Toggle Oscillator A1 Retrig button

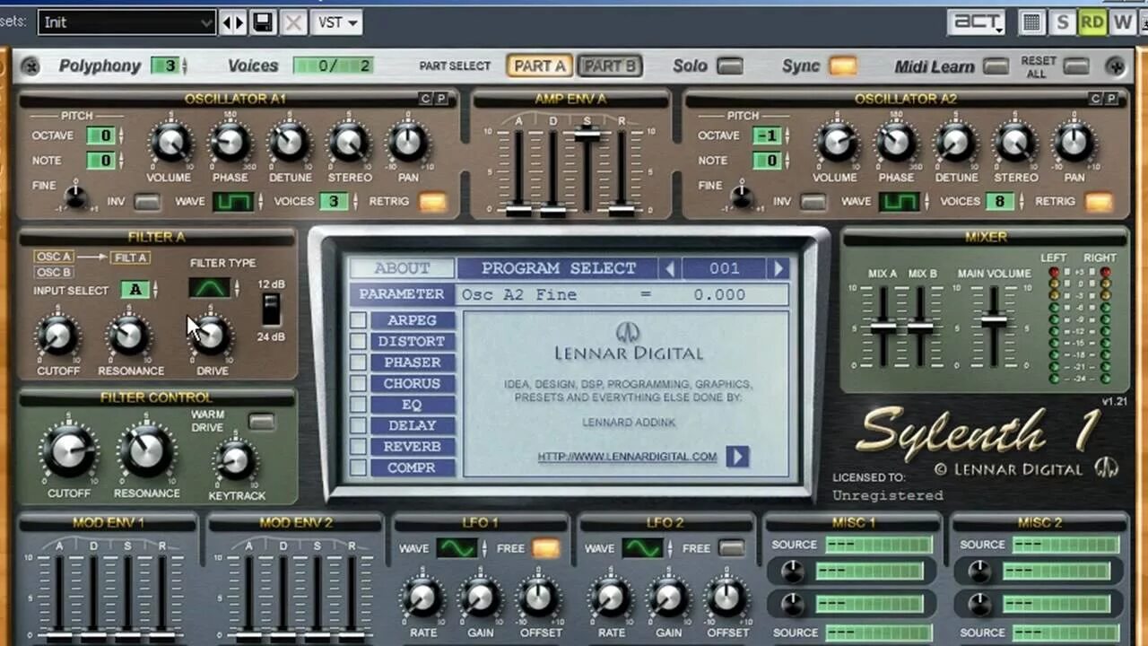(x=433, y=202)
